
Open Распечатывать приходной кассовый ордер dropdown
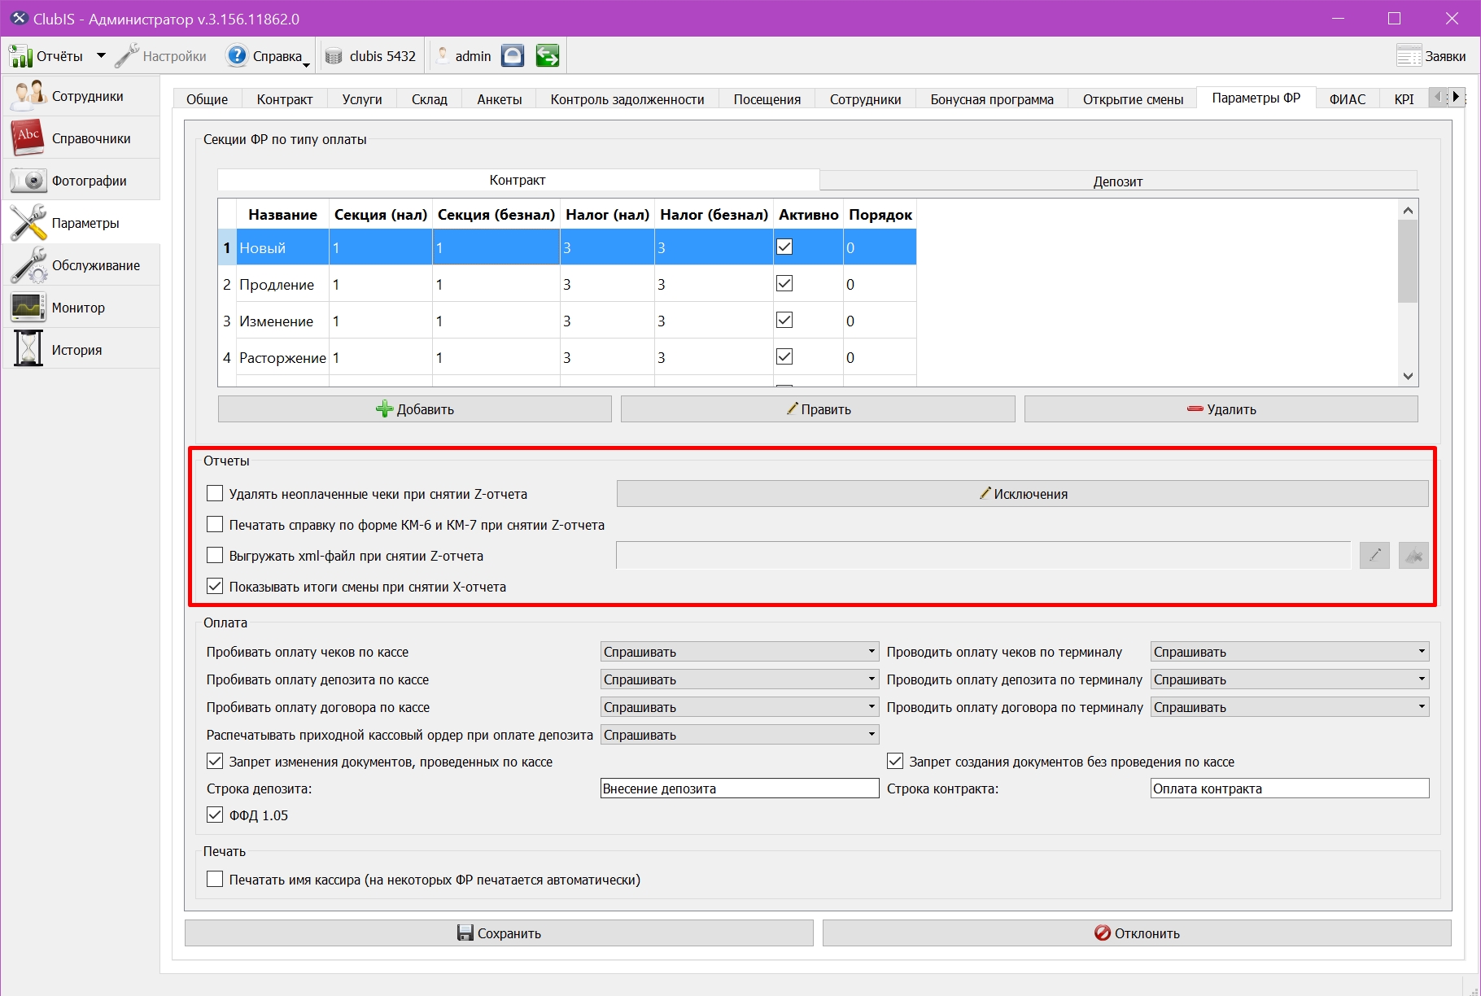pyautogui.click(x=740, y=735)
